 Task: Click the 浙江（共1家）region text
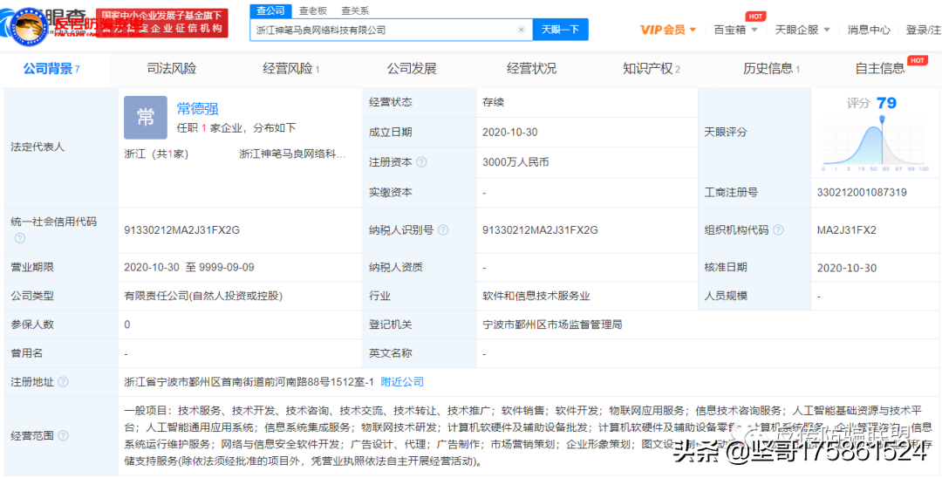coord(156,154)
